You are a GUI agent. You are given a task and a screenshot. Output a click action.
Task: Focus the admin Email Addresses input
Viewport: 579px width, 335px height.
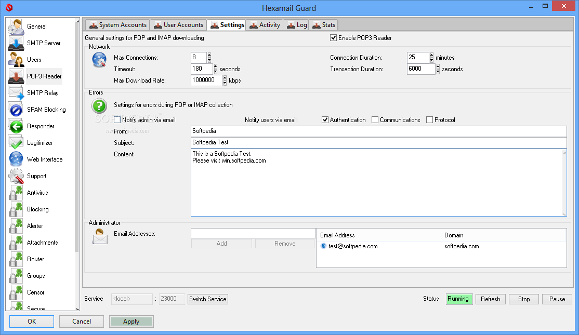click(x=253, y=233)
